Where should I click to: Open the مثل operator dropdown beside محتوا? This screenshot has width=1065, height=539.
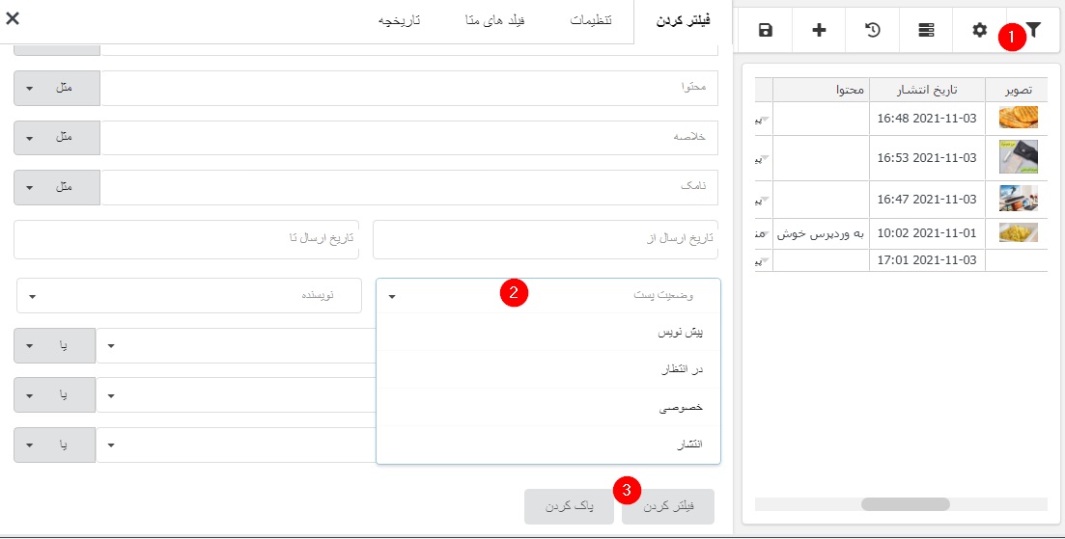[57, 88]
